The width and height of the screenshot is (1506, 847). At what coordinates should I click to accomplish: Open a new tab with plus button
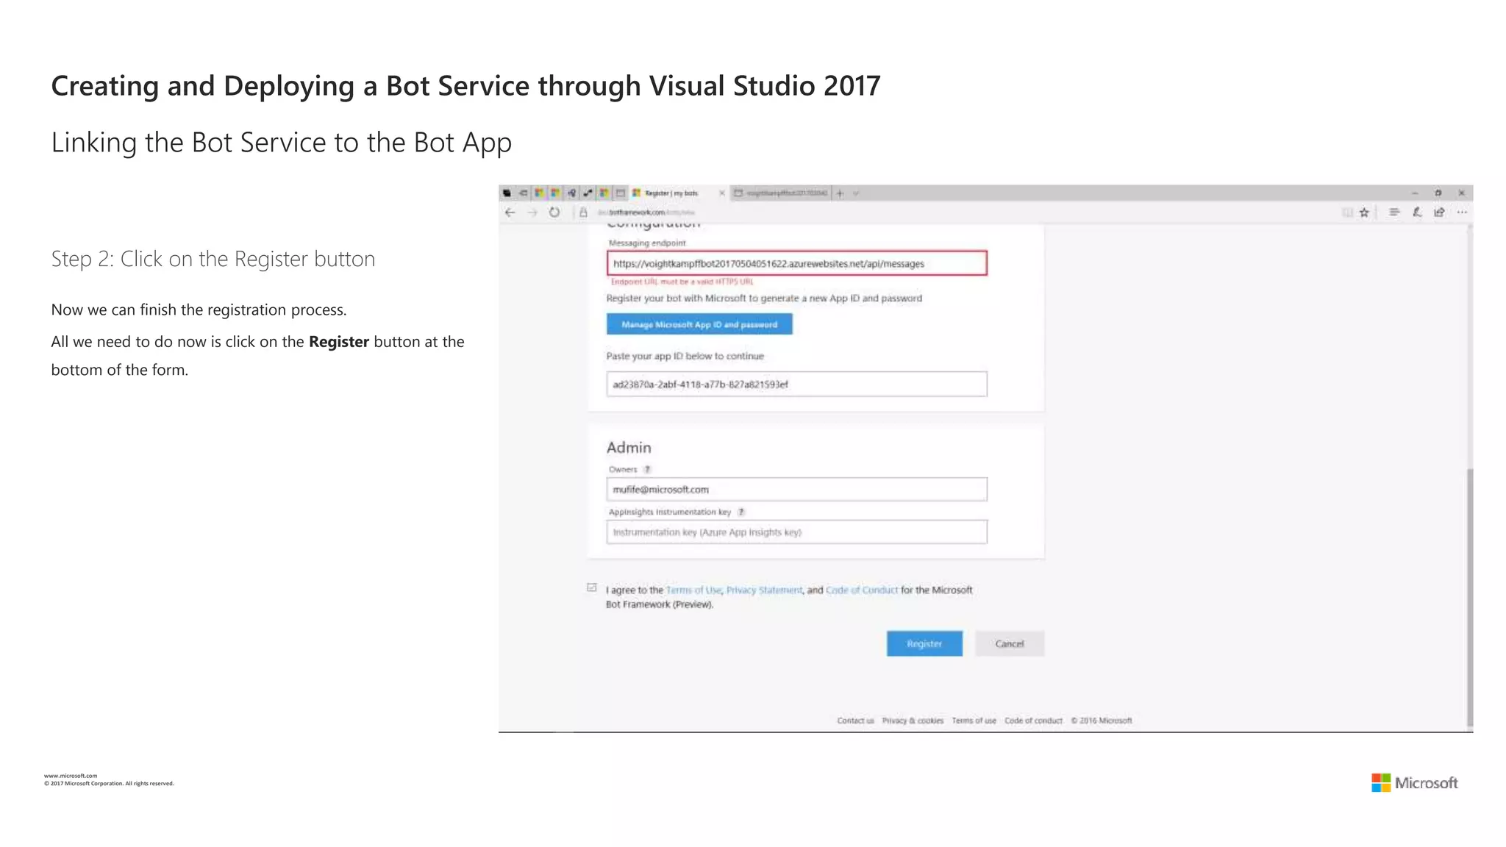[x=840, y=193]
